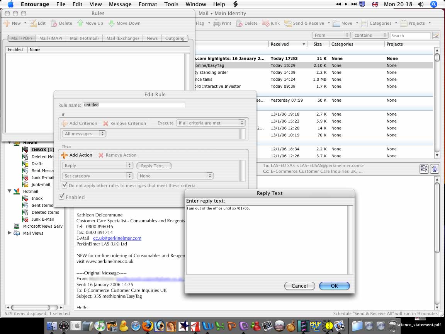This screenshot has height=334, width=445.
Task: Click Delete icon in Rules window
Action: [54, 23]
